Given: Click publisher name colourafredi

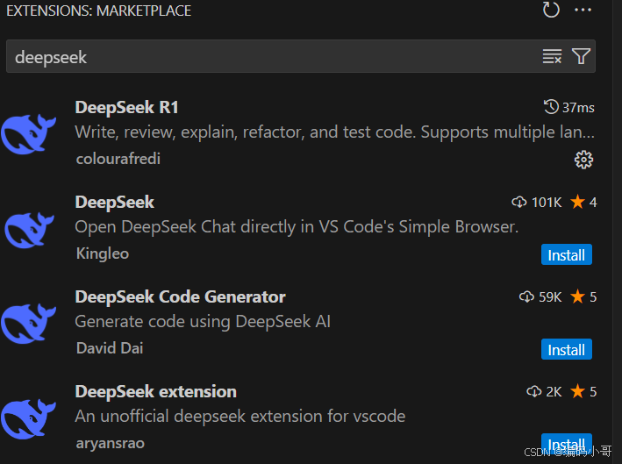Looking at the screenshot, I should (118, 159).
